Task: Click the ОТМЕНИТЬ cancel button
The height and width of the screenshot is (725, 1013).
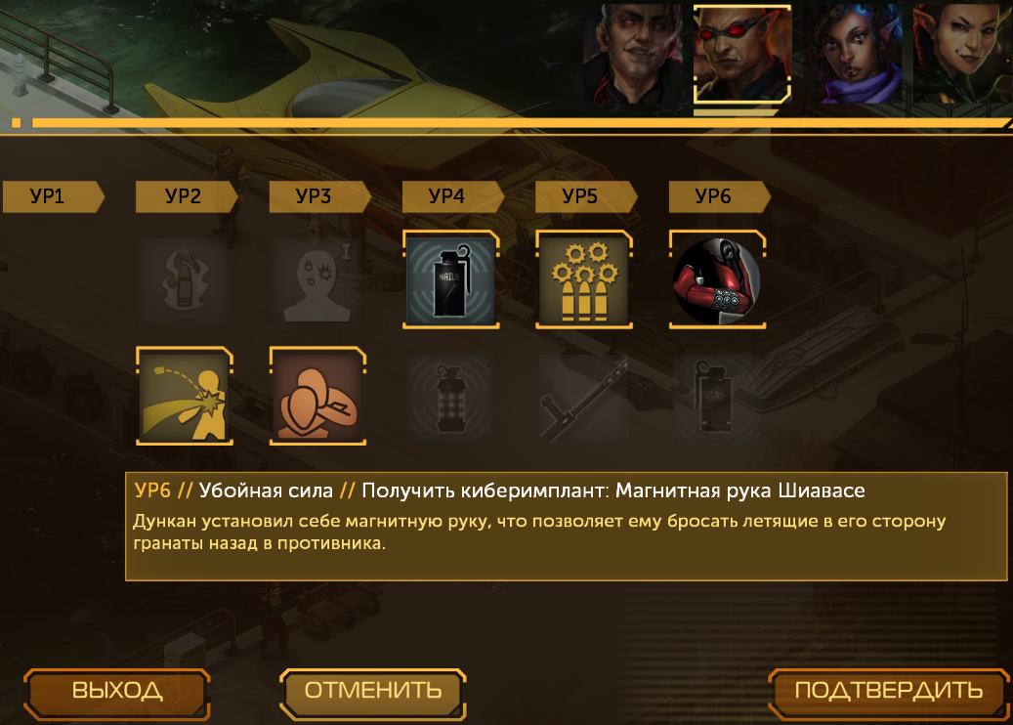Action: (x=373, y=694)
